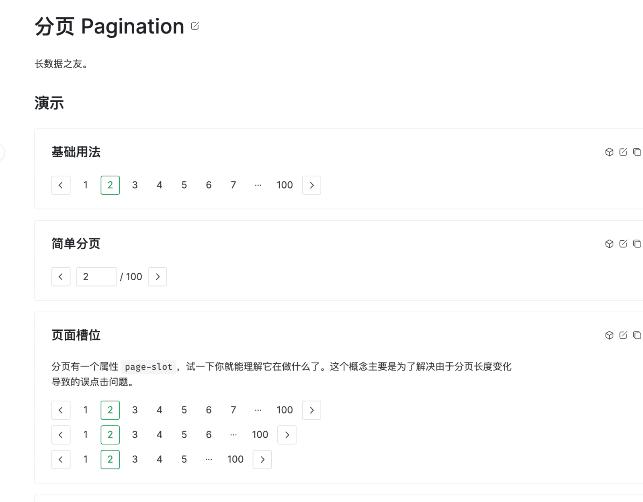This screenshot has width=643, height=502.
Task: Edit the 页面槽位 demo on GitHub
Action: [623, 335]
